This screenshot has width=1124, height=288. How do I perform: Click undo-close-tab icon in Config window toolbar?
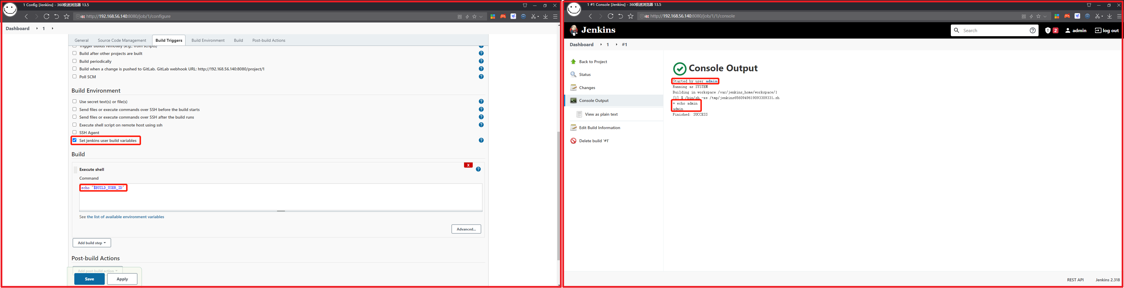[x=56, y=17]
